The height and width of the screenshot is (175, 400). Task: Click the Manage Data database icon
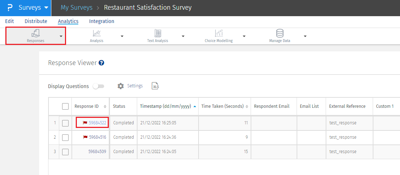click(280, 33)
